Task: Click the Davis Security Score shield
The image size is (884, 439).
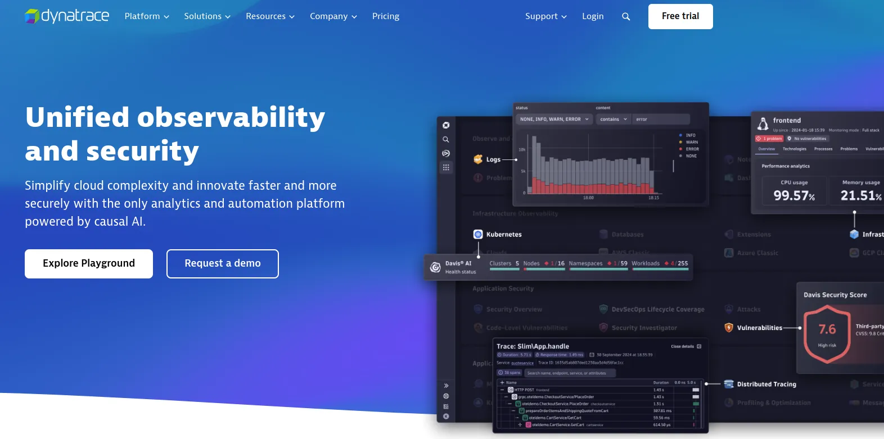Action: point(827,334)
